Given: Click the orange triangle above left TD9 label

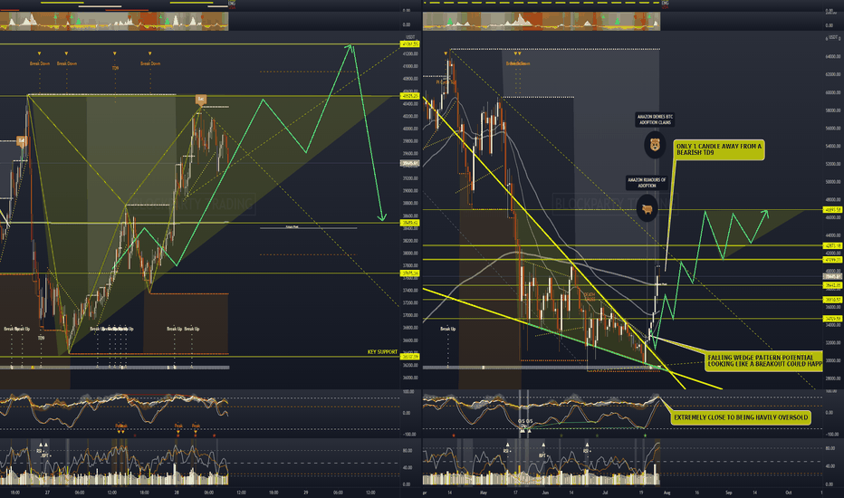Looking at the screenshot, I should [x=115, y=53].
